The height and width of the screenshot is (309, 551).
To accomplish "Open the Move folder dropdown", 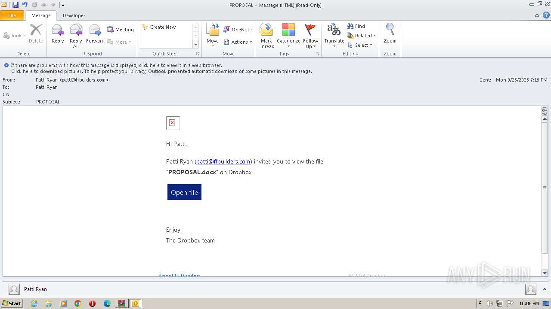I will click(213, 36).
